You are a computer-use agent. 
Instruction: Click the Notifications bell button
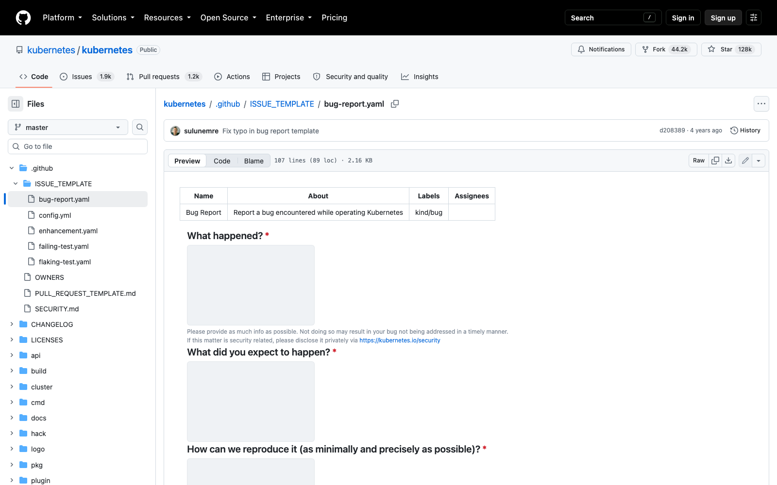pyautogui.click(x=601, y=49)
